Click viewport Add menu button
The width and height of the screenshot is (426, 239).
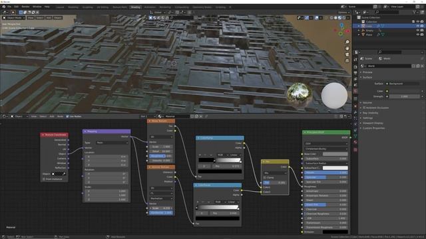(x=49, y=18)
